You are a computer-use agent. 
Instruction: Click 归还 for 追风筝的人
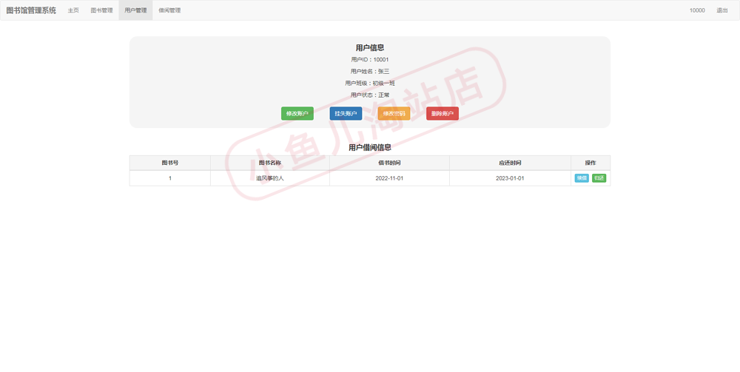(599, 178)
